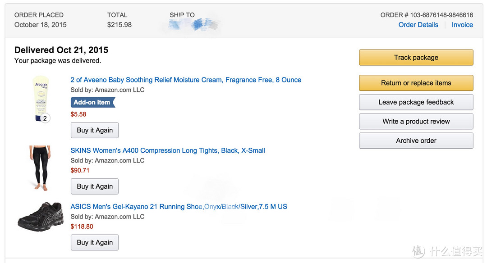The width and height of the screenshot is (487, 263).
Task: Select Leave package feedback button
Action: [x=416, y=102]
